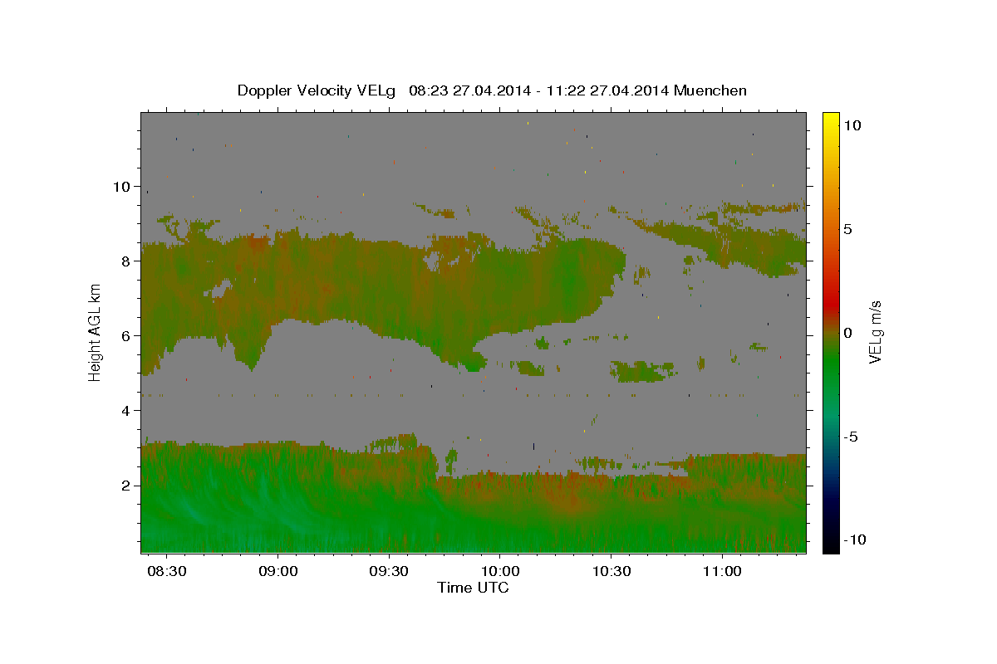997x664 pixels.
Task: Click the colorbar value label 10
Action: click(852, 124)
